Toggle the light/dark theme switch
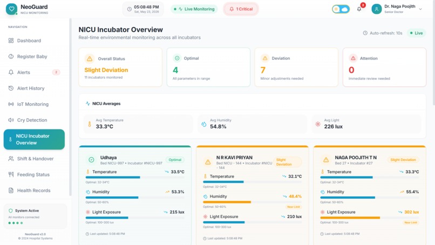 [x=341, y=9]
